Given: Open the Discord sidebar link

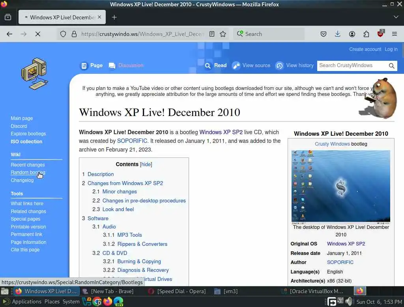Looking at the screenshot, I should [x=19, y=126].
